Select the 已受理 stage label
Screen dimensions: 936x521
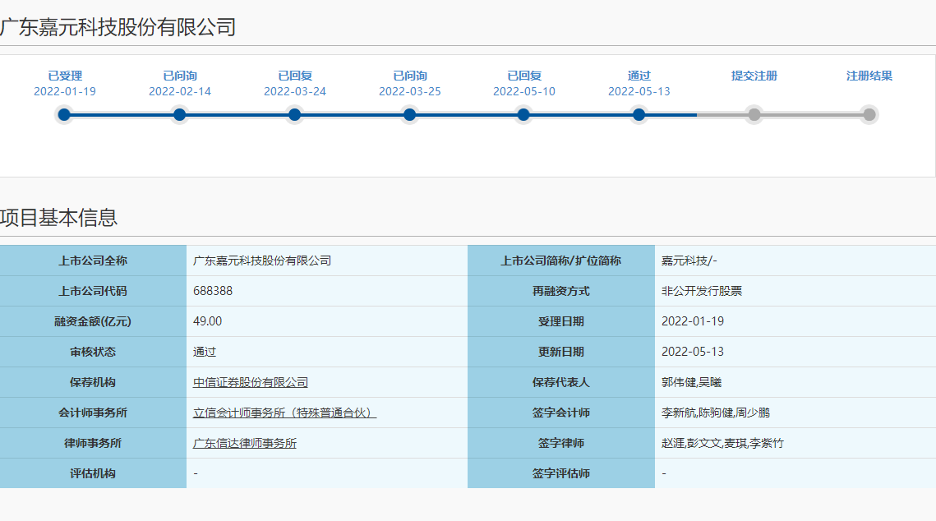pos(64,75)
